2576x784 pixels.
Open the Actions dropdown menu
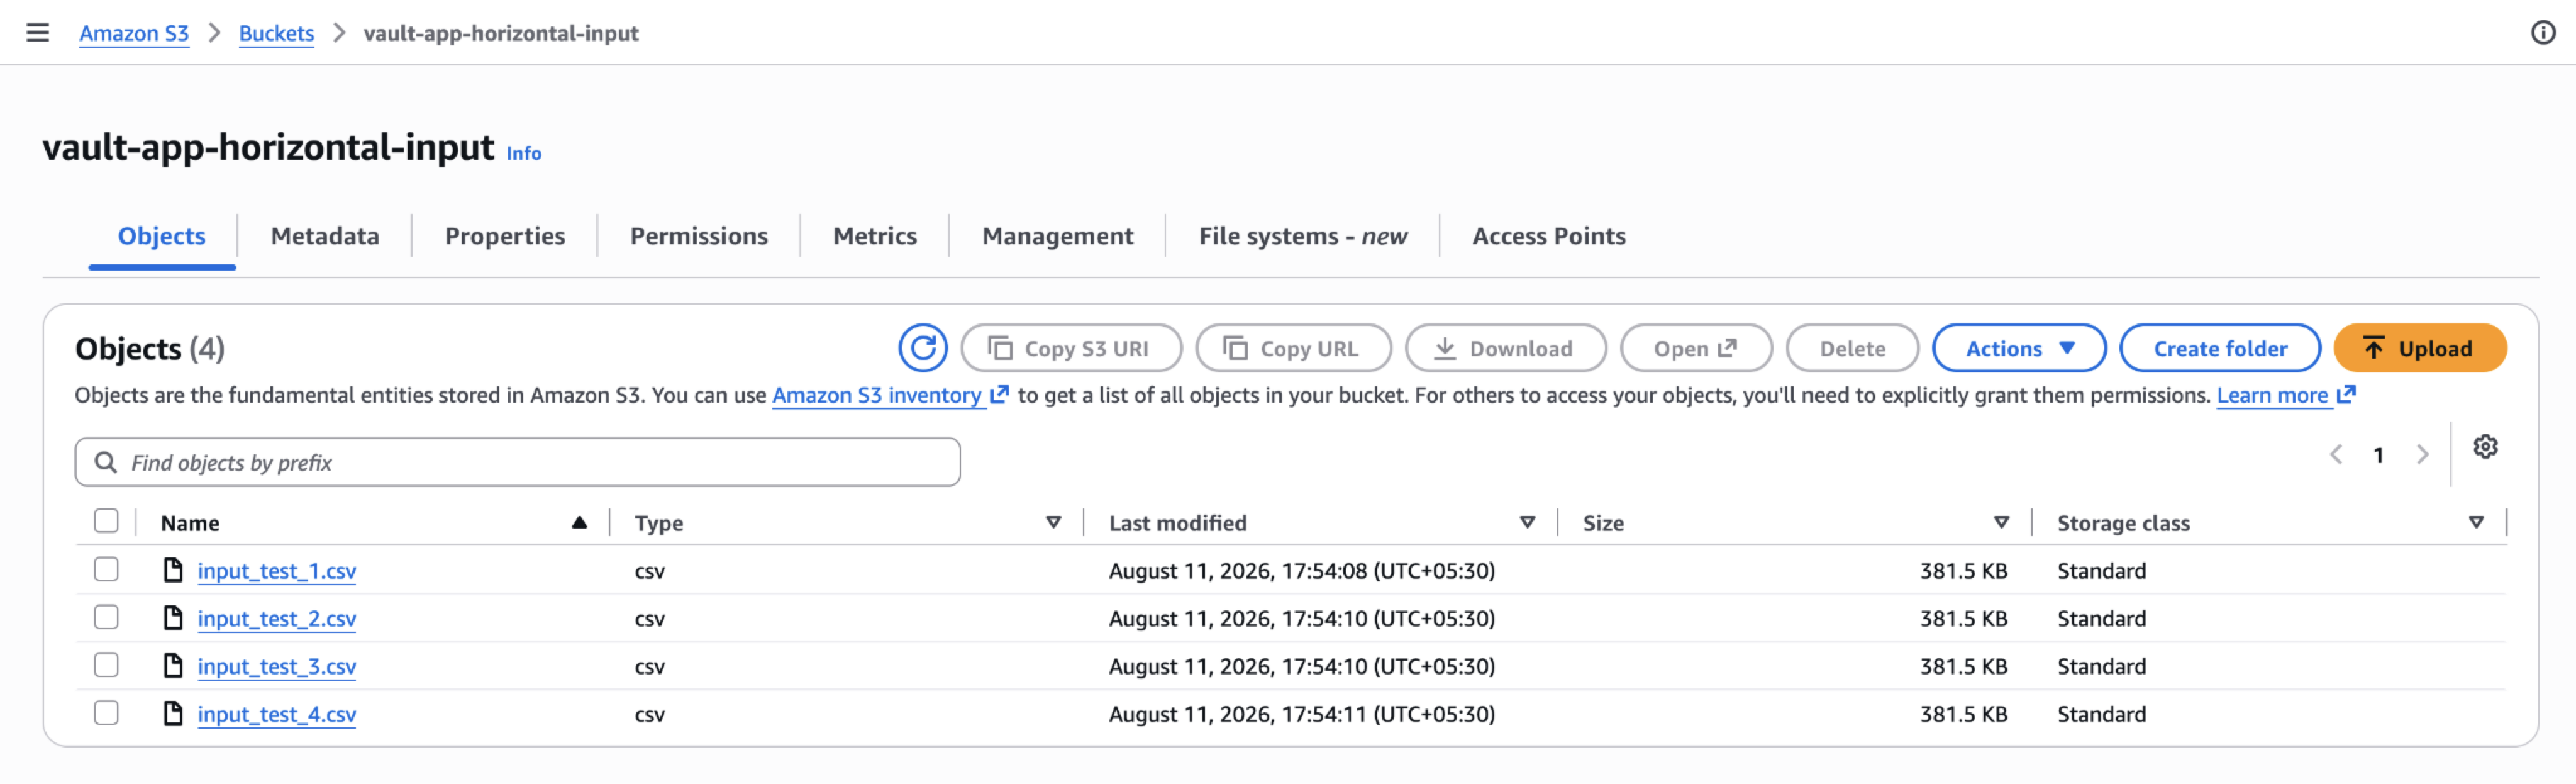2019,348
